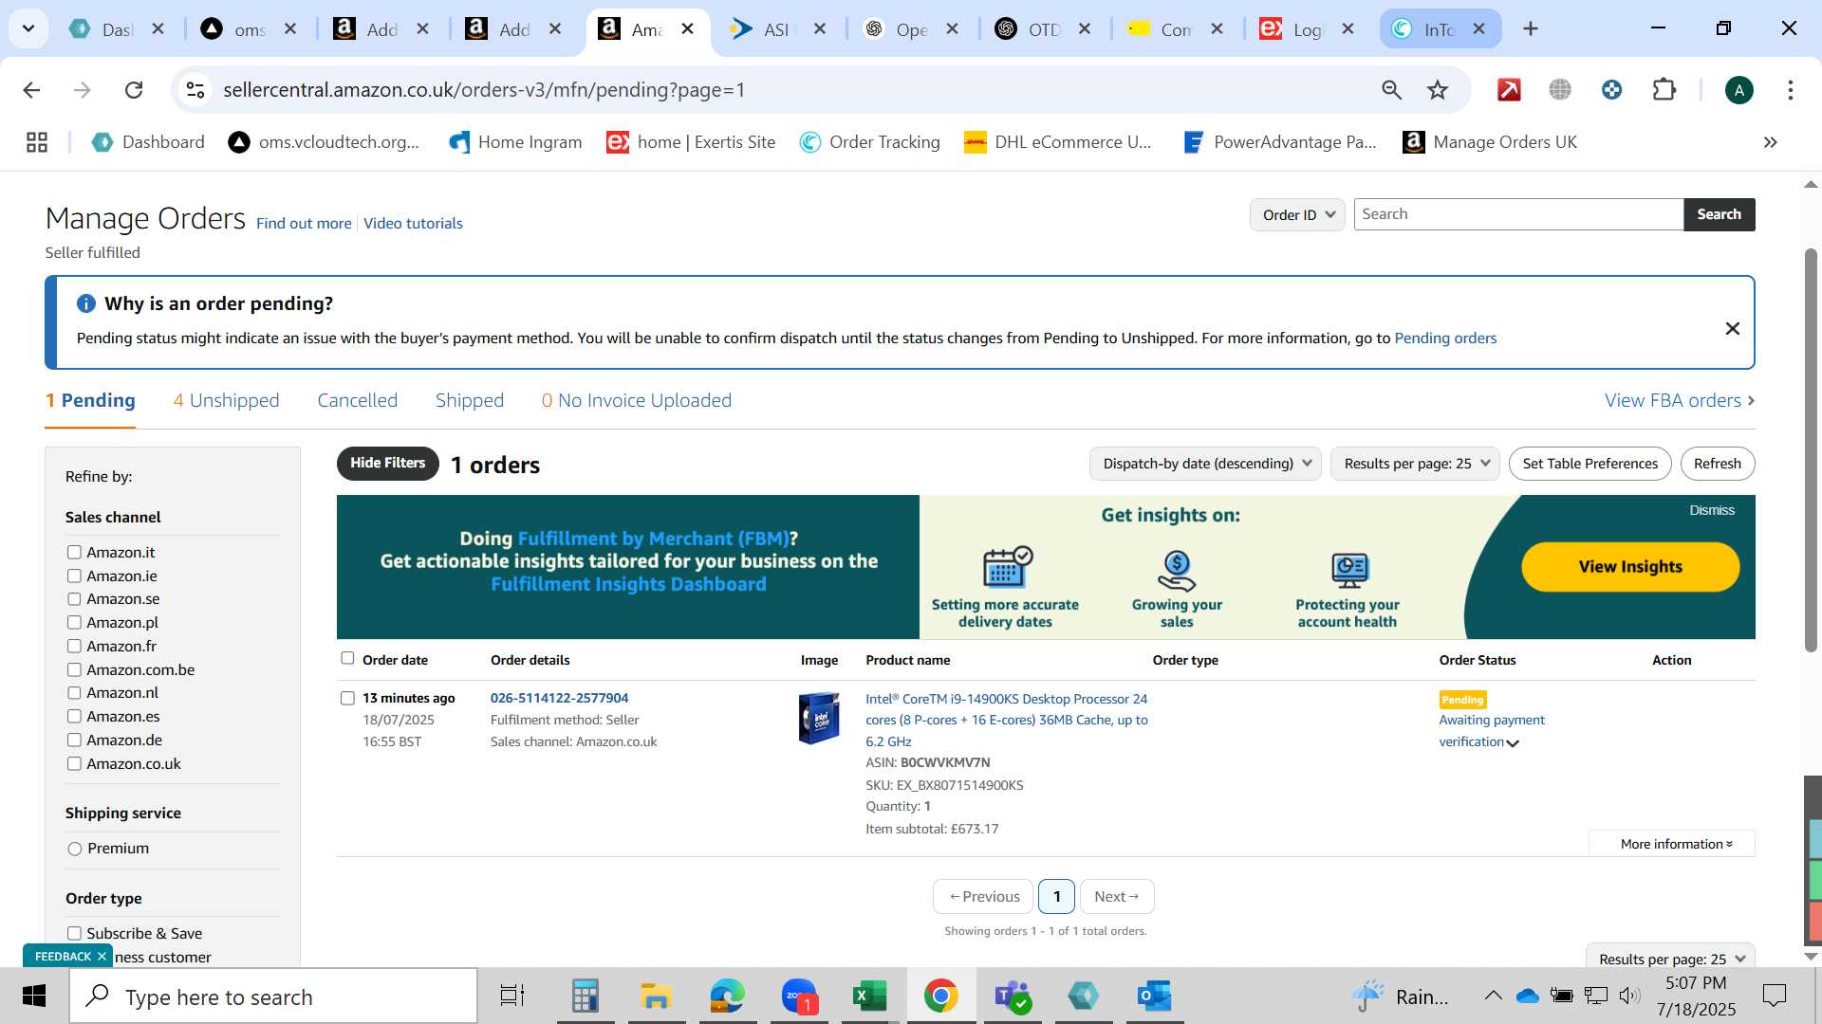Tick the Amazon.it sales channel checkbox
The image size is (1822, 1024).
pos(74,552)
